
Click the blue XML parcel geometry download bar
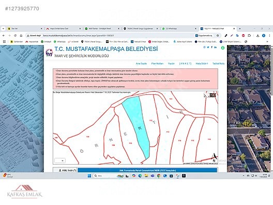point(147,170)
